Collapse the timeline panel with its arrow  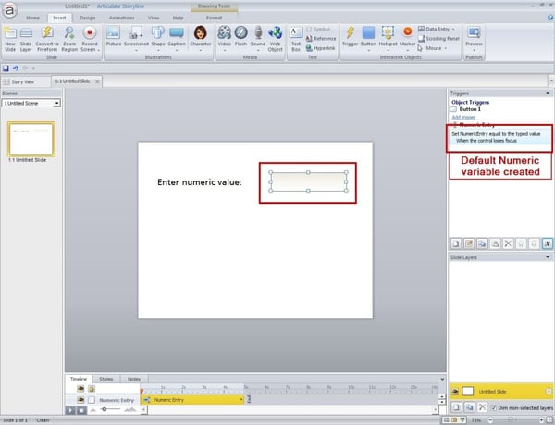tap(442, 379)
